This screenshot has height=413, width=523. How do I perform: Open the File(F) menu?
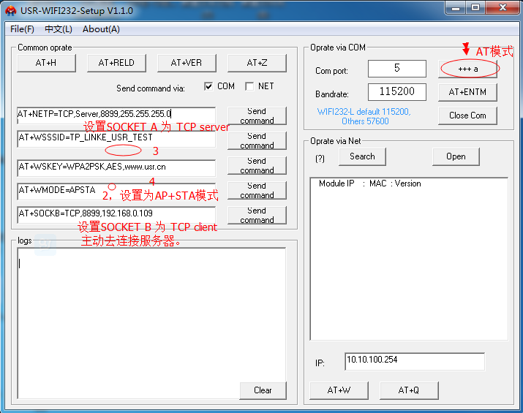tap(22, 29)
